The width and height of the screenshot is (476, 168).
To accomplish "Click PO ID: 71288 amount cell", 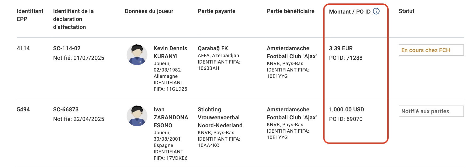I will pyautogui.click(x=346, y=58).
